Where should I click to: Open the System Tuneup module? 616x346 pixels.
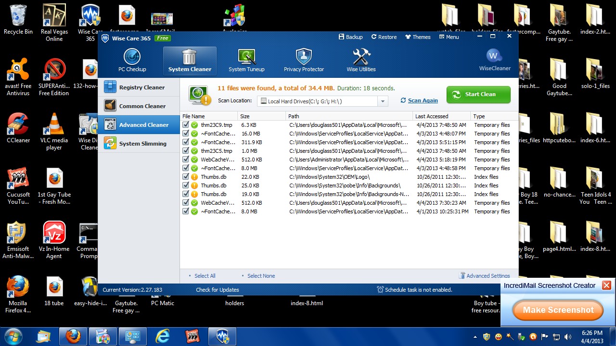pos(246,61)
